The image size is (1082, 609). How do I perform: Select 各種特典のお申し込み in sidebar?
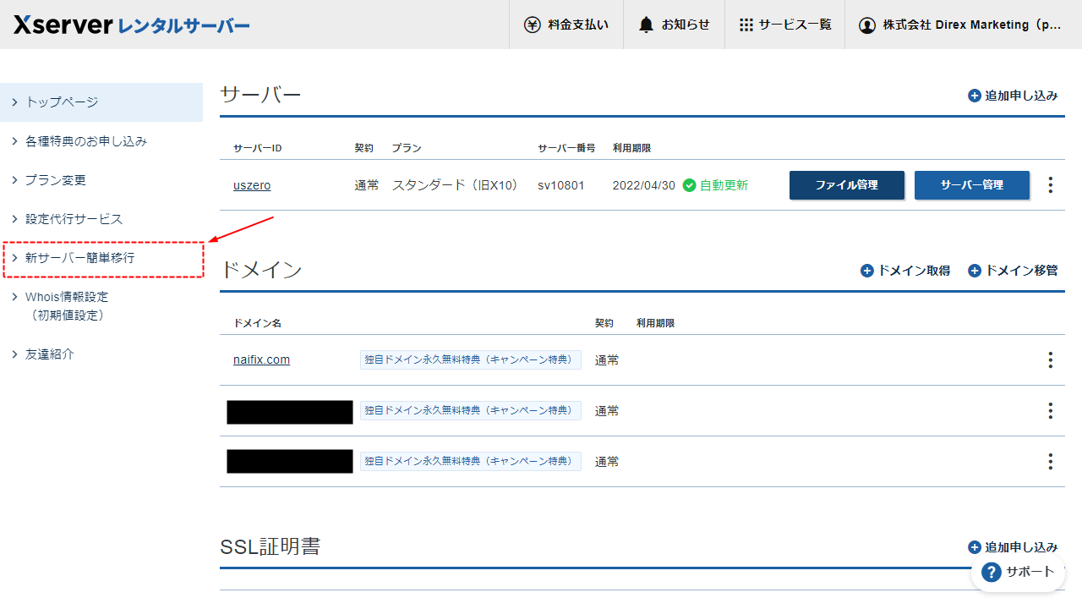[x=101, y=141]
